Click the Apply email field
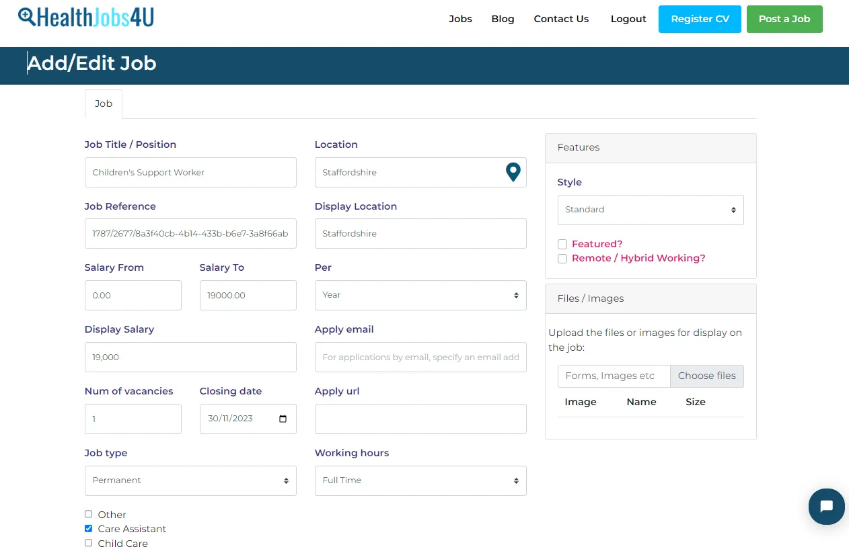 [x=420, y=357]
